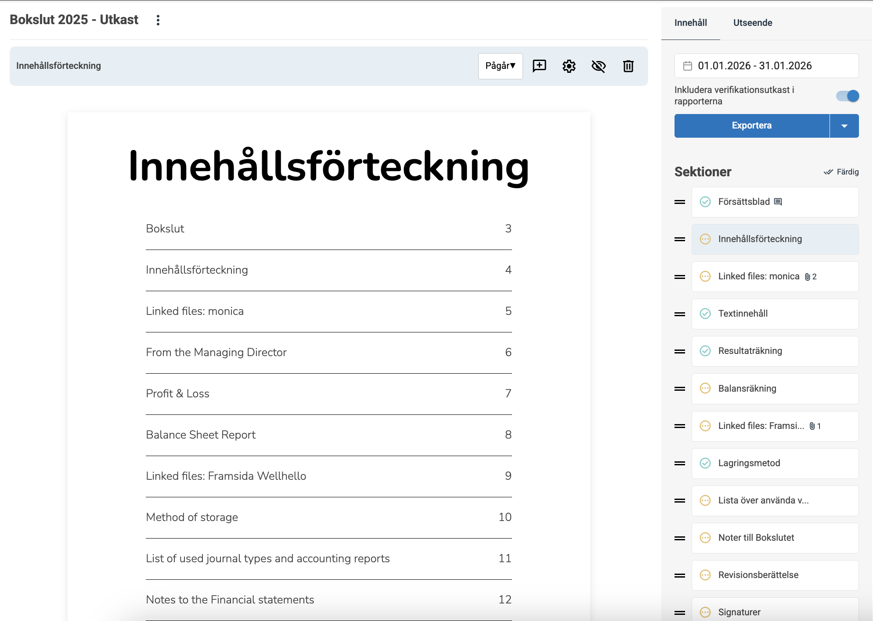Screen dimensions: 873x621
Task: Click status circle icon of Balansräkning
Action: pyautogui.click(x=705, y=389)
